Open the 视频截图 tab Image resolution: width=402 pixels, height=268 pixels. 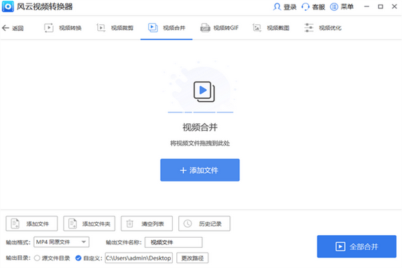(271, 27)
